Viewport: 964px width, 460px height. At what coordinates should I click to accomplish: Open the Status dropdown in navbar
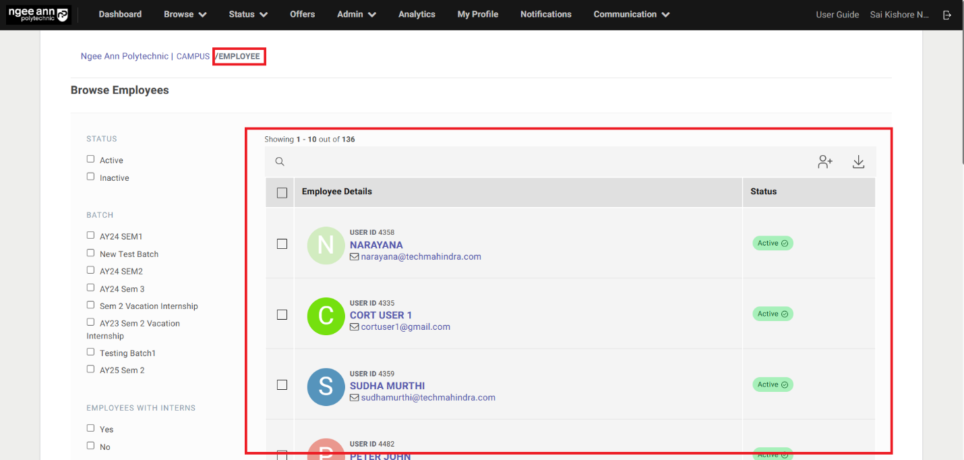(247, 14)
